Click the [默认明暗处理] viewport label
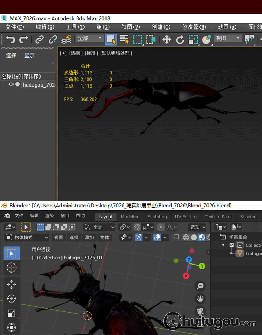Viewport: 262px width, 335px height. click(116, 53)
